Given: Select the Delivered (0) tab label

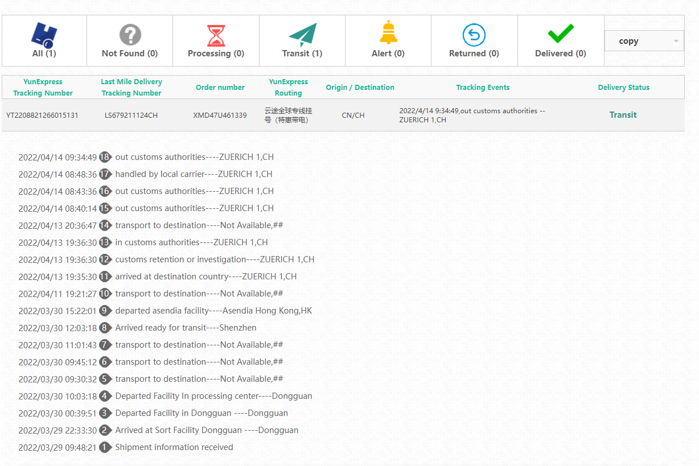Looking at the screenshot, I should click(560, 53).
